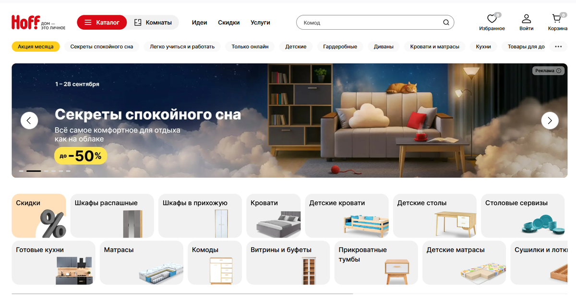576x307 pixels.
Task: Open the Комнаты rooms button
Action: pos(153,23)
